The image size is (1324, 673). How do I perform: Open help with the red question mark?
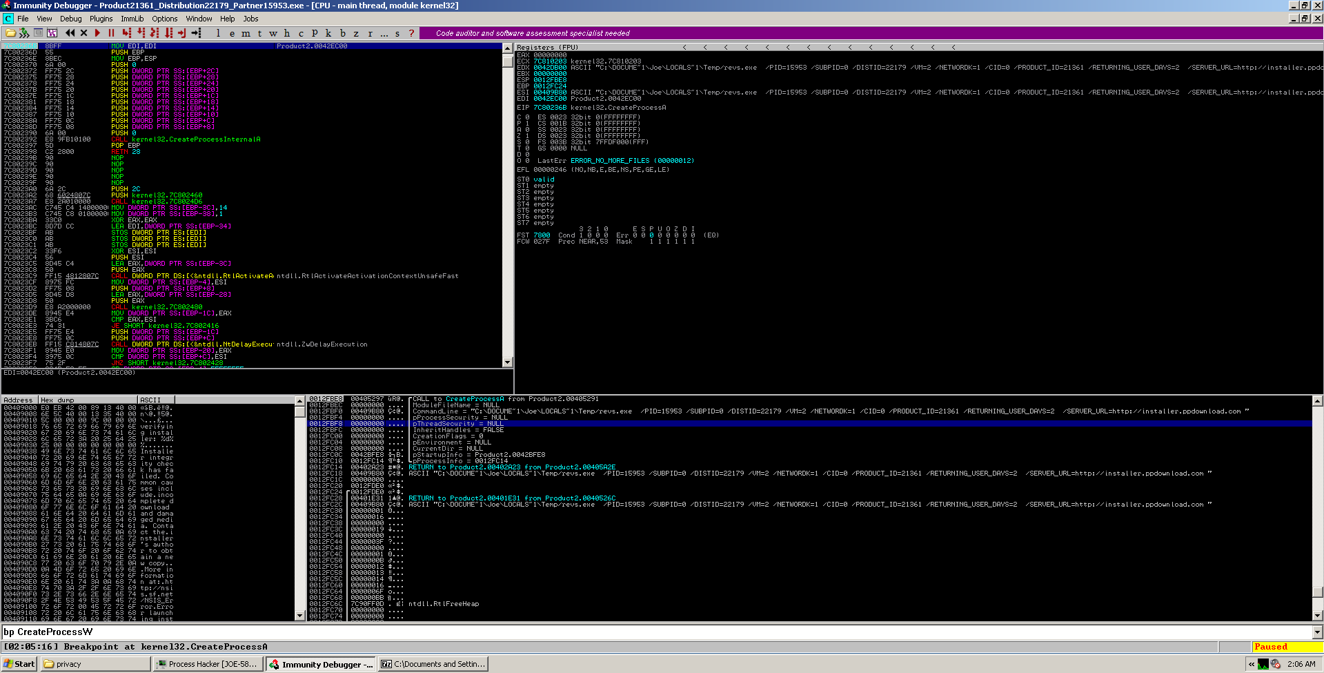(411, 33)
